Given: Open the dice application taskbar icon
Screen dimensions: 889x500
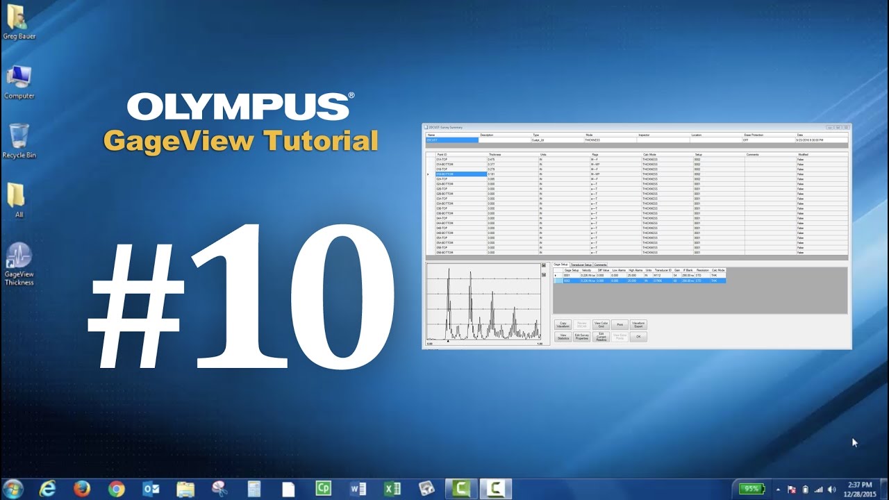Looking at the screenshot, I should pos(426,489).
